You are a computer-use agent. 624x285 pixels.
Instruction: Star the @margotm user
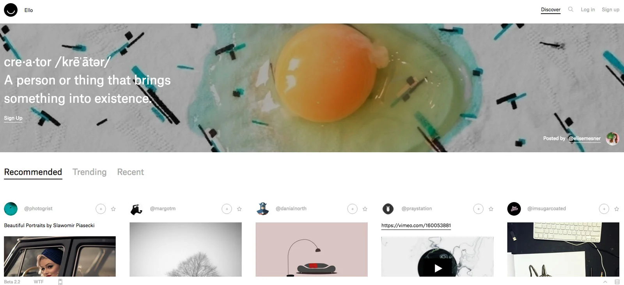[x=239, y=209]
